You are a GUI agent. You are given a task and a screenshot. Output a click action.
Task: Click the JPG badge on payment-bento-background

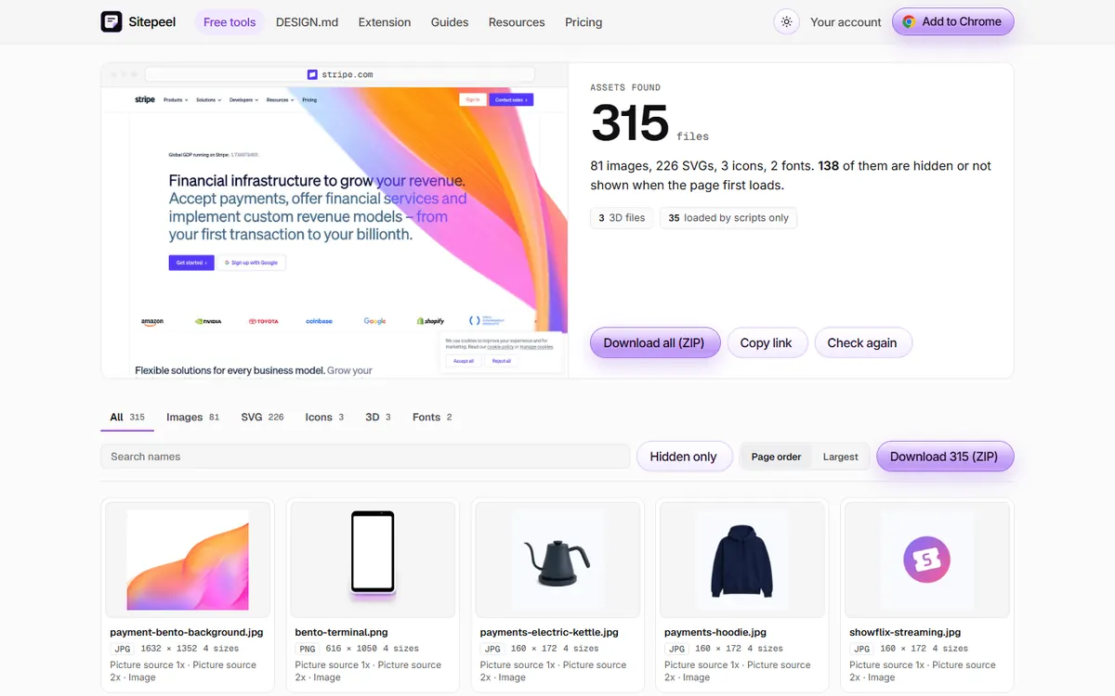[123, 649]
